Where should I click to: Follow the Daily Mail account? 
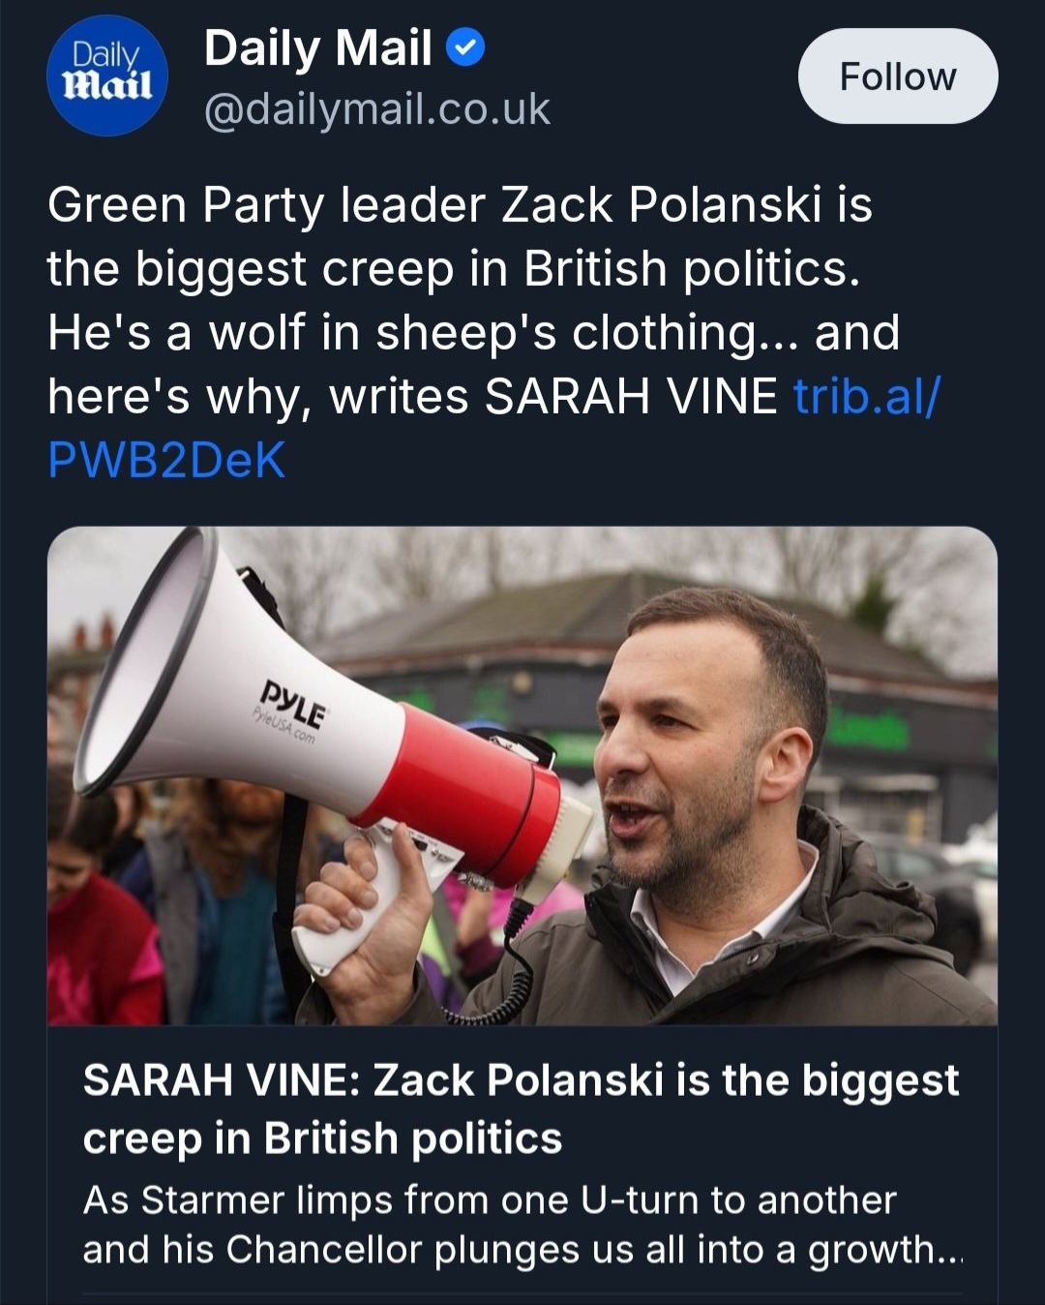point(897,76)
